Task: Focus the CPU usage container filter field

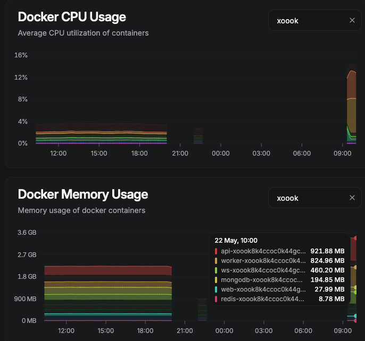Action: [310, 20]
